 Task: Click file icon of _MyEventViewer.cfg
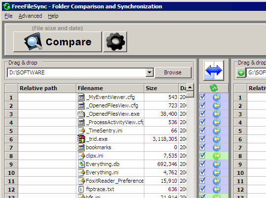click(x=81, y=97)
